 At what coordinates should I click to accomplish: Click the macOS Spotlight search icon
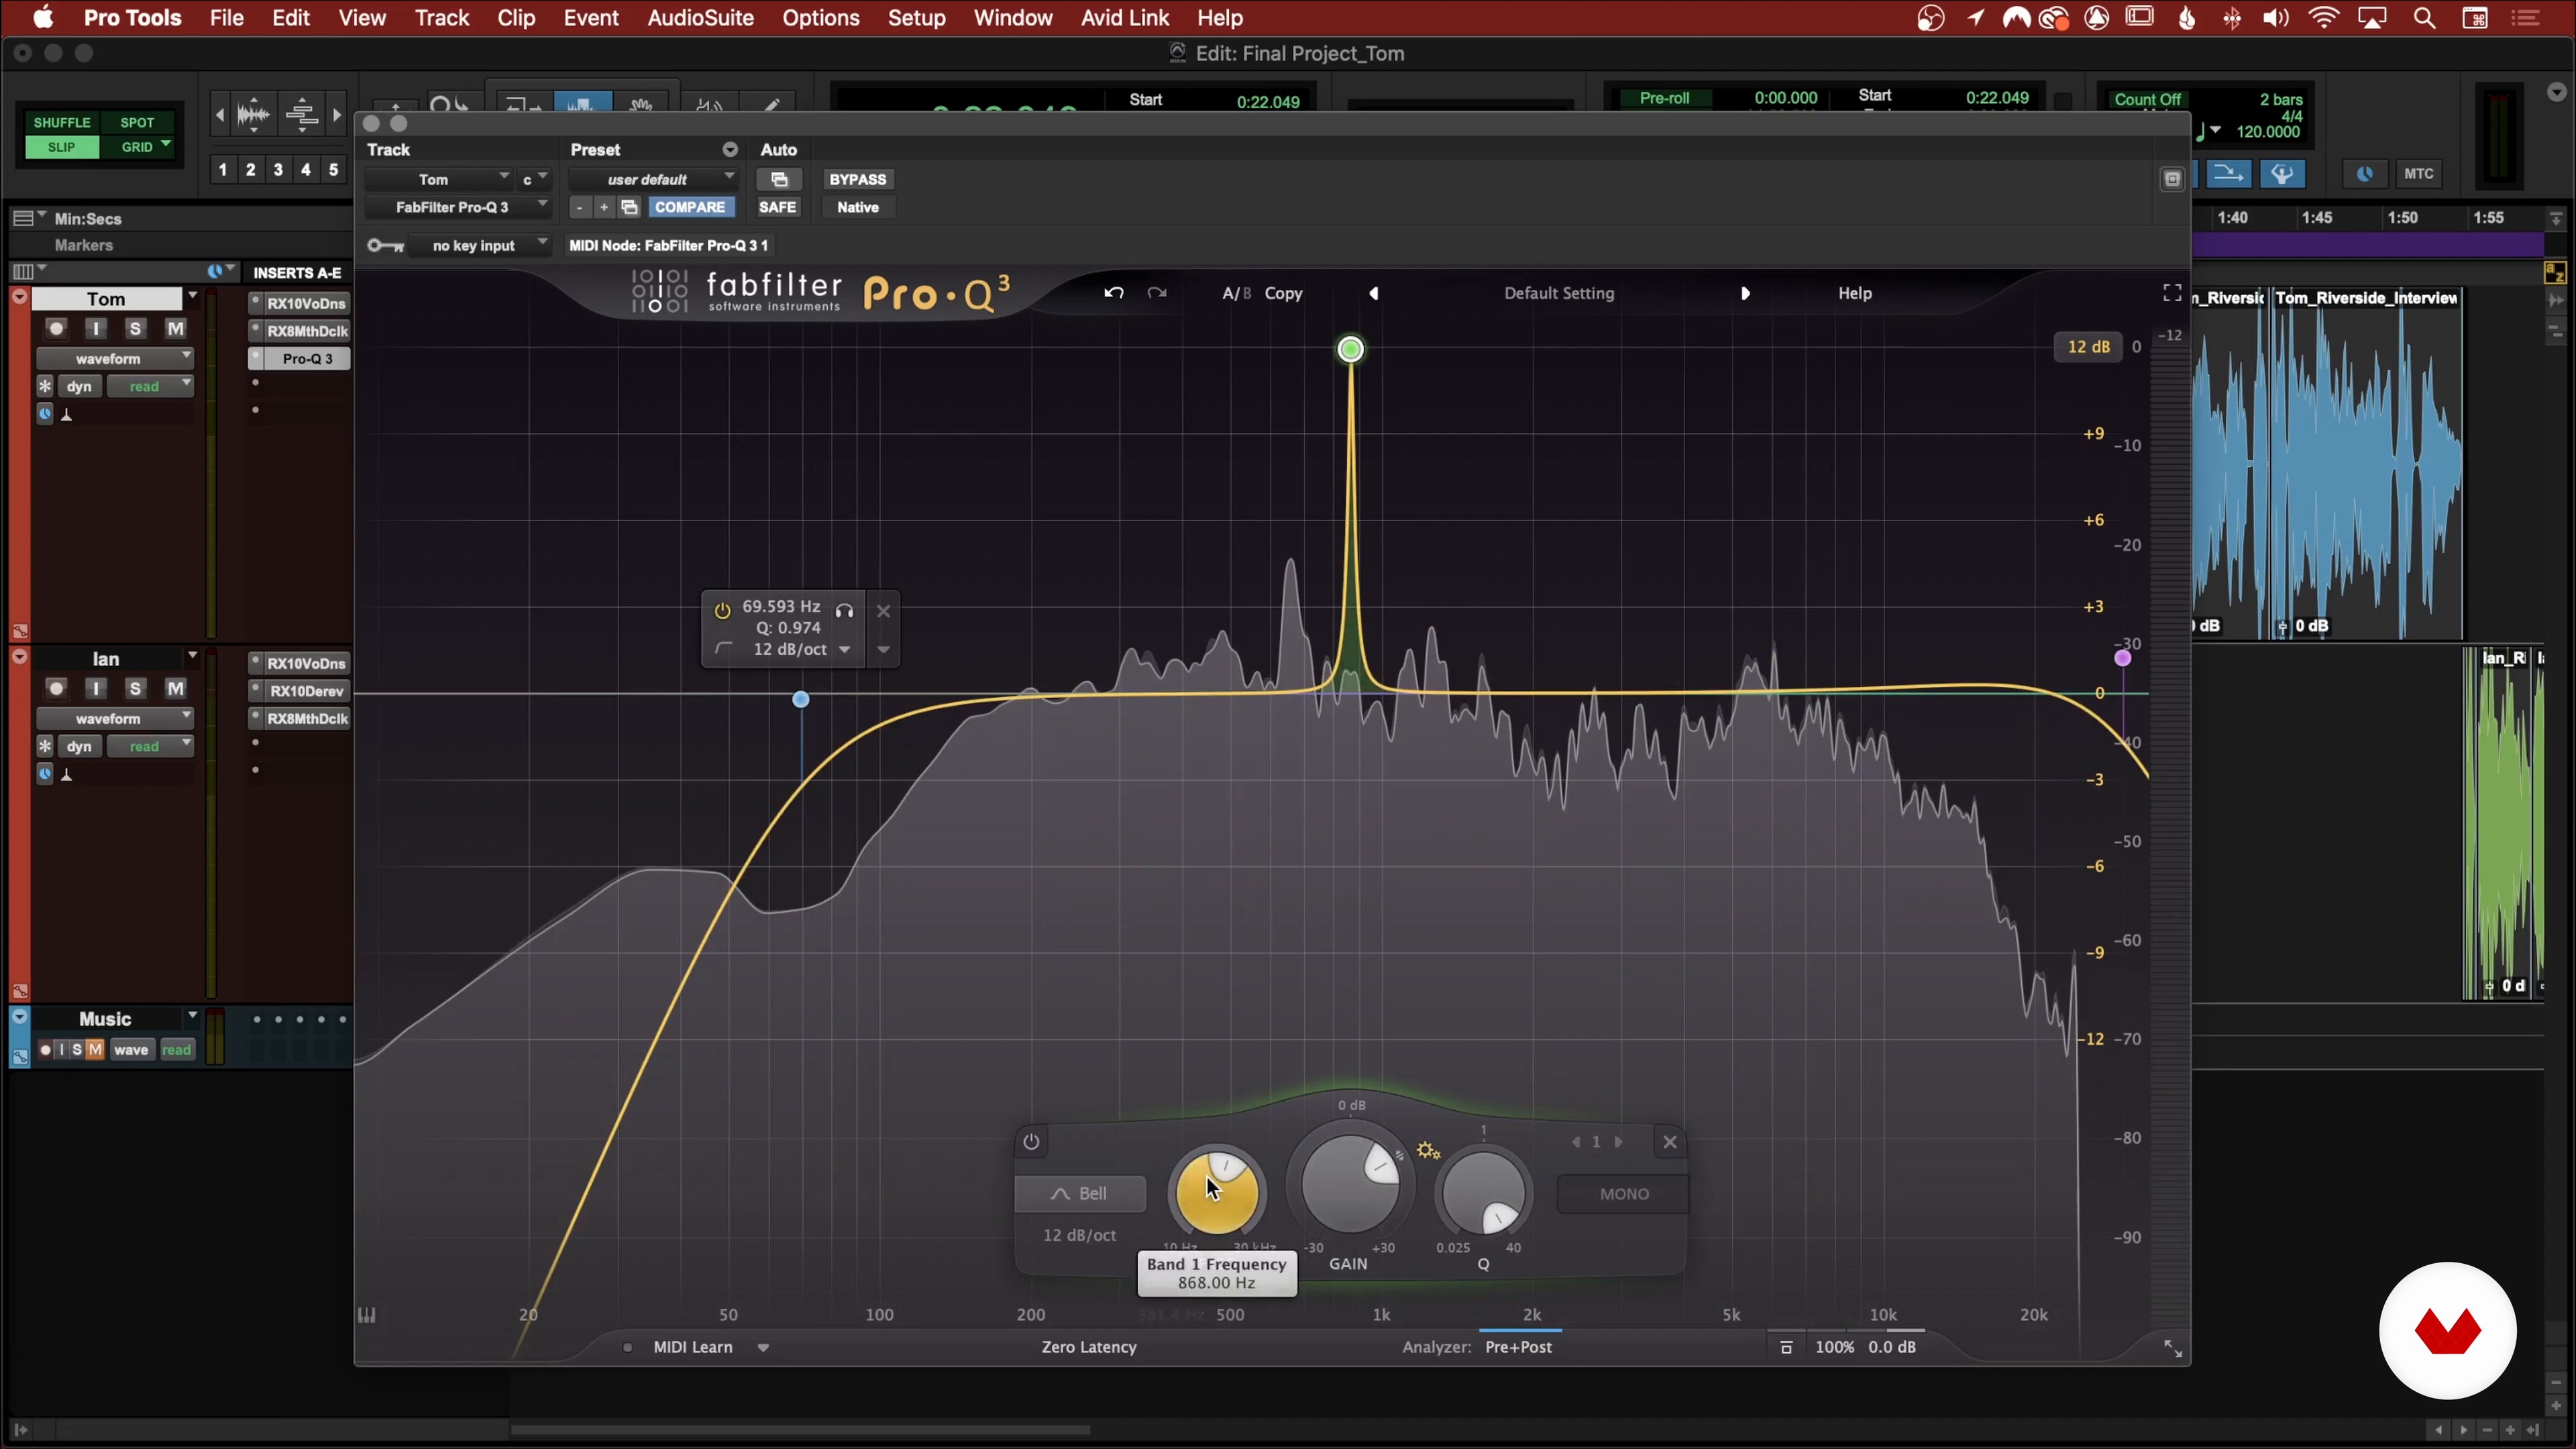click(2424, 18)
